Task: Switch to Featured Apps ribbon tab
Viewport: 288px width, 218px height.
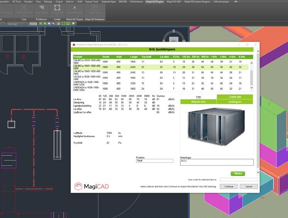Action: 109,2
